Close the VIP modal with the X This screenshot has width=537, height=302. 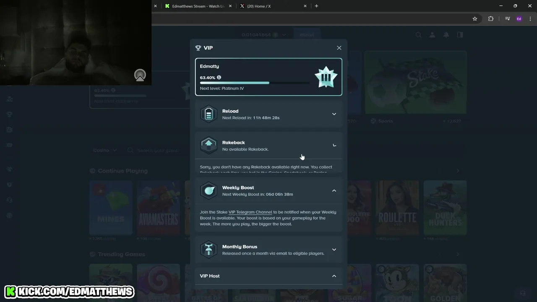click(x=339, y=48)
